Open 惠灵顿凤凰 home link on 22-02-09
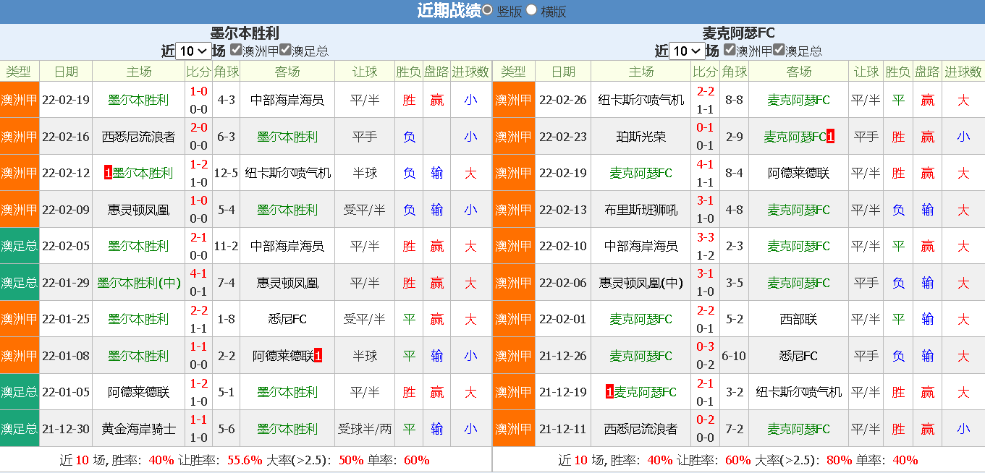 pos(138,210)
